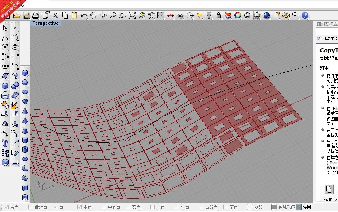Click the red car icon in toolbar
Screen dimensions: 338x212
pyautogui.click(x=170, y=15)
